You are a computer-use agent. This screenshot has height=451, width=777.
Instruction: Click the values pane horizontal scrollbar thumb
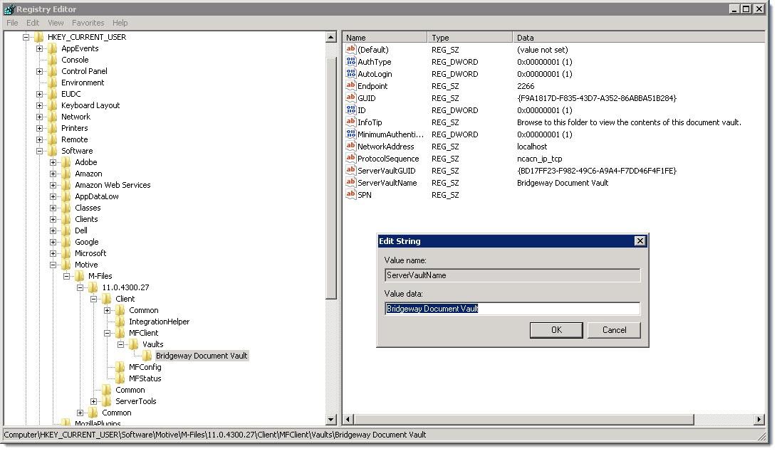pos(523,419)
